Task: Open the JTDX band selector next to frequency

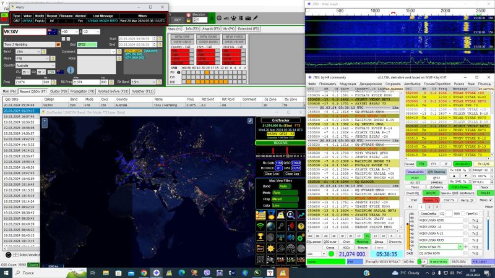Action: point(317,254)
